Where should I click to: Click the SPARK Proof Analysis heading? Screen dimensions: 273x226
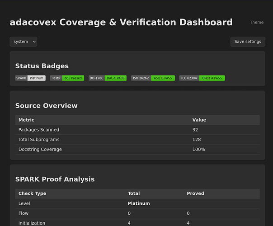(55, 179)
